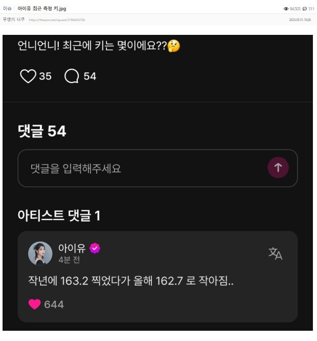The image size is (317, 341).
Task: Click the comment count icon showing 311
Action: pos(304,9)
